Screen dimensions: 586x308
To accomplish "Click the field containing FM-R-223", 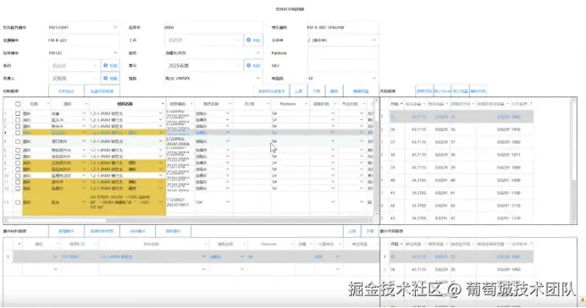I will (83, 40).
